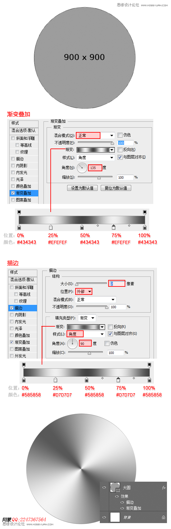This screenshot has width=171, height=529.
Task: Click the 设置为默认值 button
Action: tap(82, 188)
